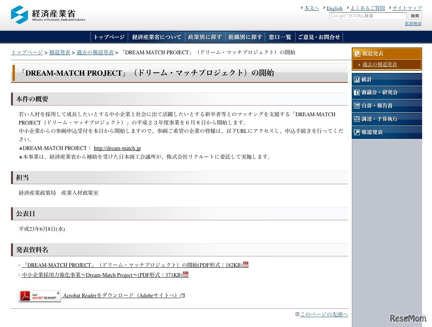This screenshot has height=327, width=432.
Task: Open よくあるご質問 FAQ link
Action: point(367,8)
